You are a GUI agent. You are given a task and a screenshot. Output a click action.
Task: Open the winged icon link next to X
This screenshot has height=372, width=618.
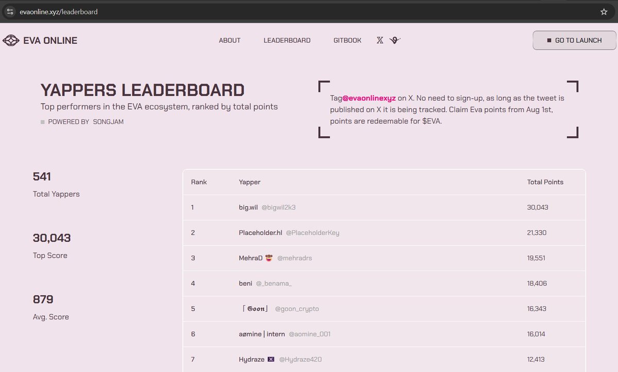tap(395, 40)
